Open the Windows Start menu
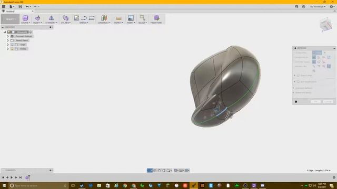Viewport: 337px width, 189px height. click(x=4, y=185)
